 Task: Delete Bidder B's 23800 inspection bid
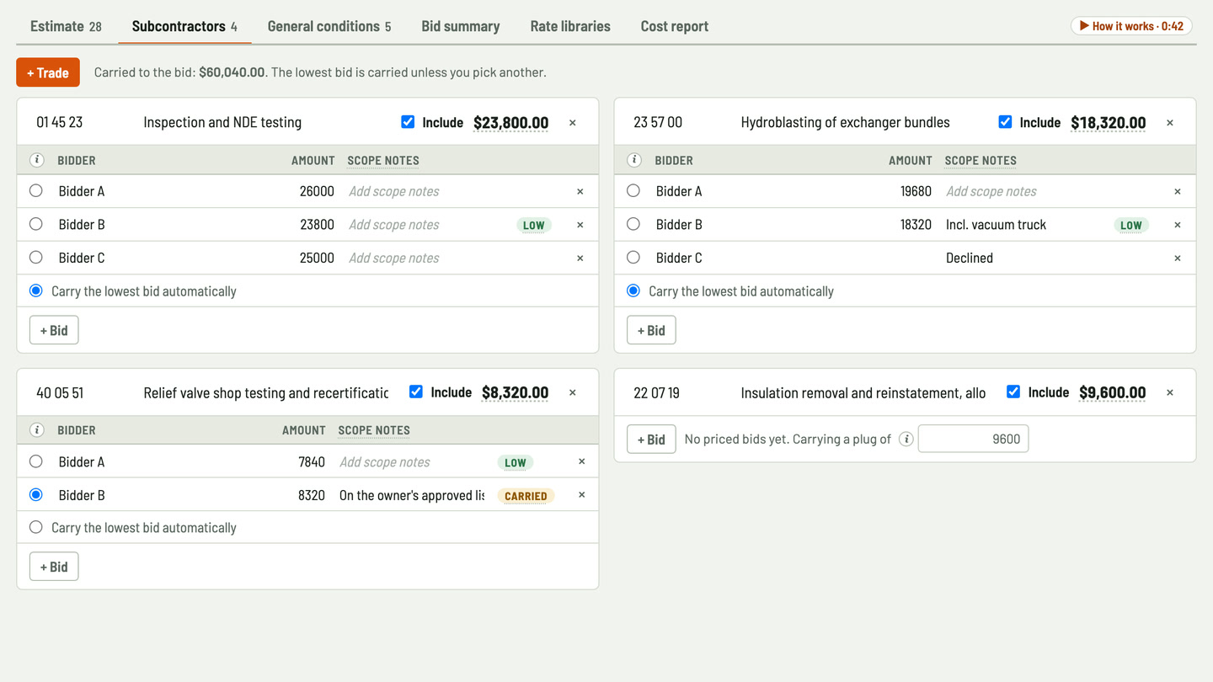point(580,225)
